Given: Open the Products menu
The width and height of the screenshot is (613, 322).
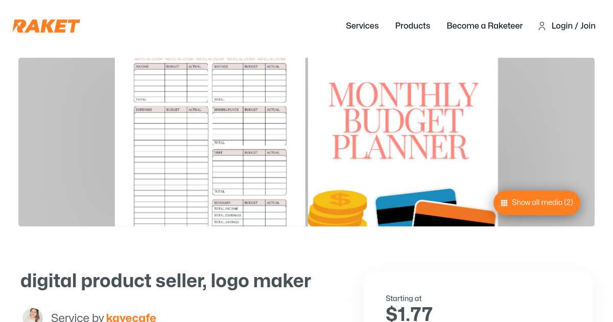Looking at the screenshot, I should (x=412, y=26).
